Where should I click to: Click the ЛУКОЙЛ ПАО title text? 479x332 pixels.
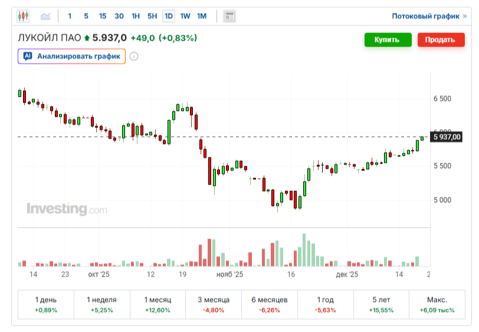[x=50, y=38]
